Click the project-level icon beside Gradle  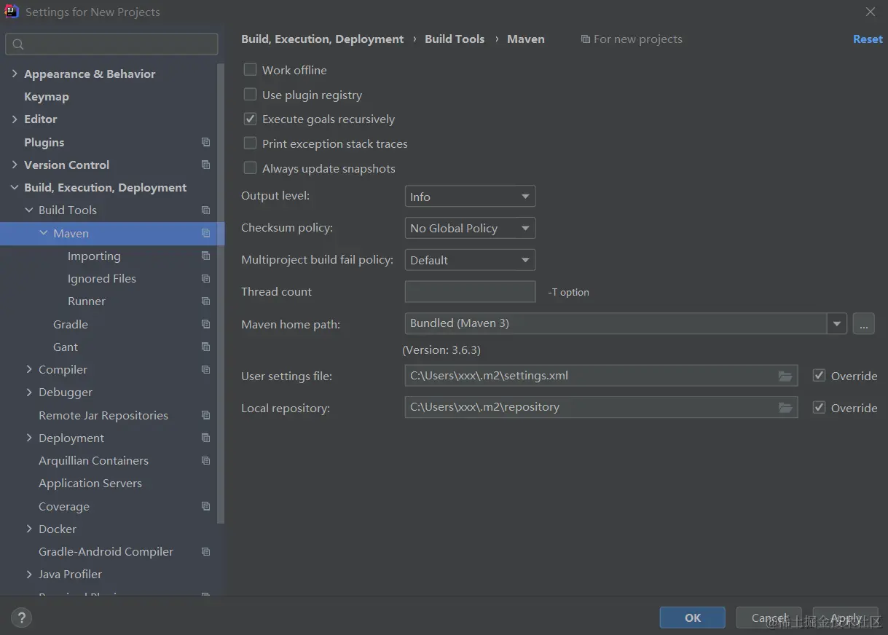point(205,324)
